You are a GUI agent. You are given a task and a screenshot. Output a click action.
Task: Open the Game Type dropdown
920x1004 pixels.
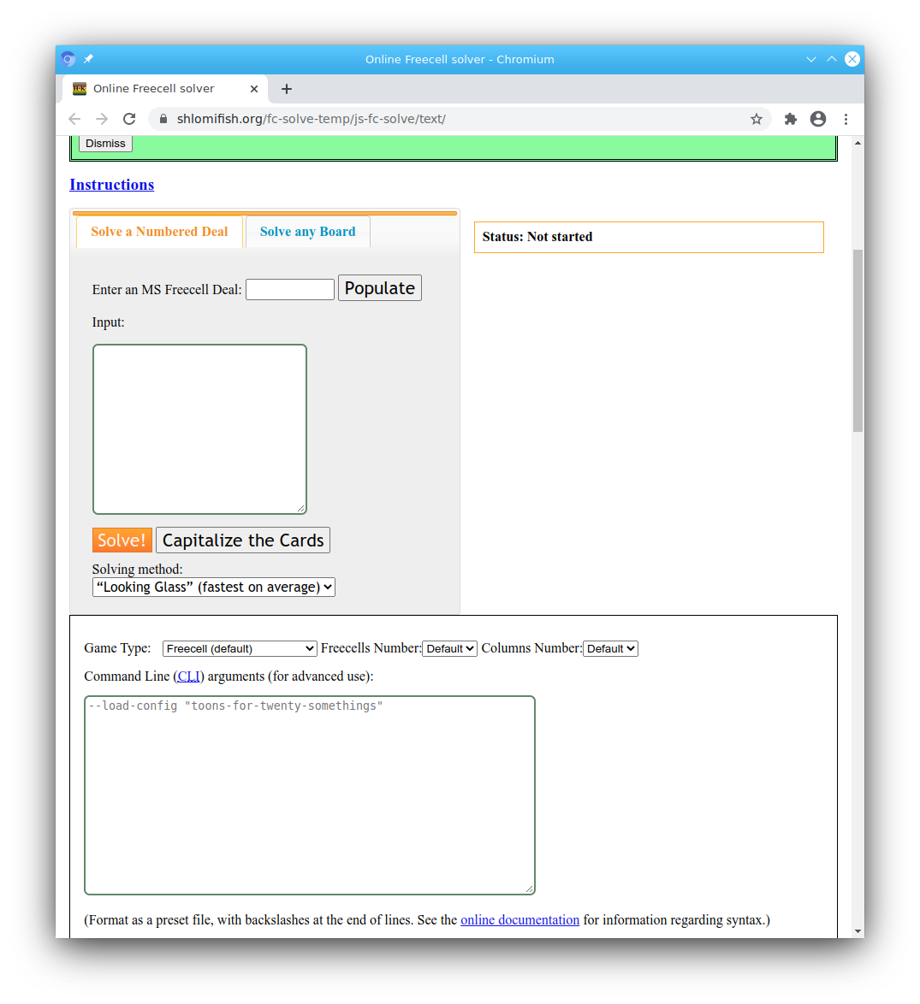tap(240, 648)
